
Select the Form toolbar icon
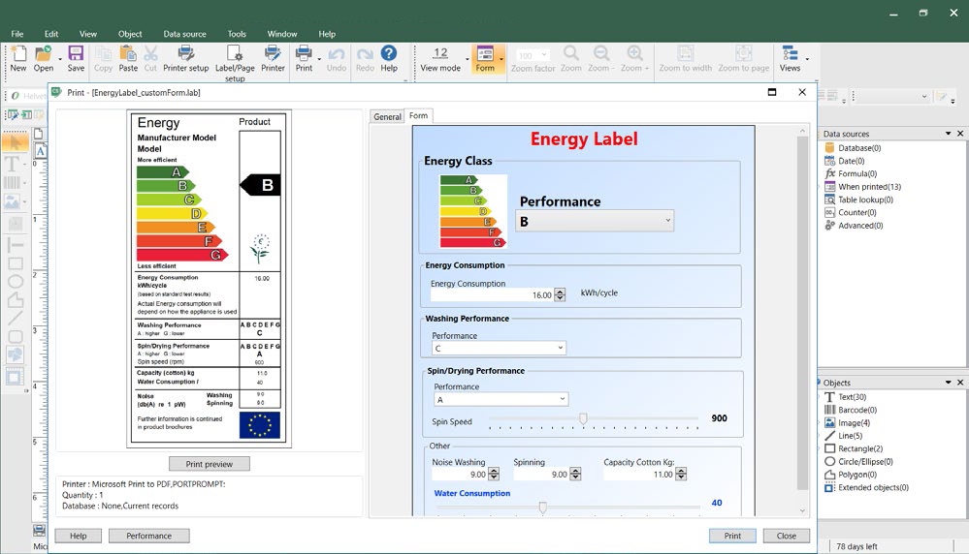(485, 58)
